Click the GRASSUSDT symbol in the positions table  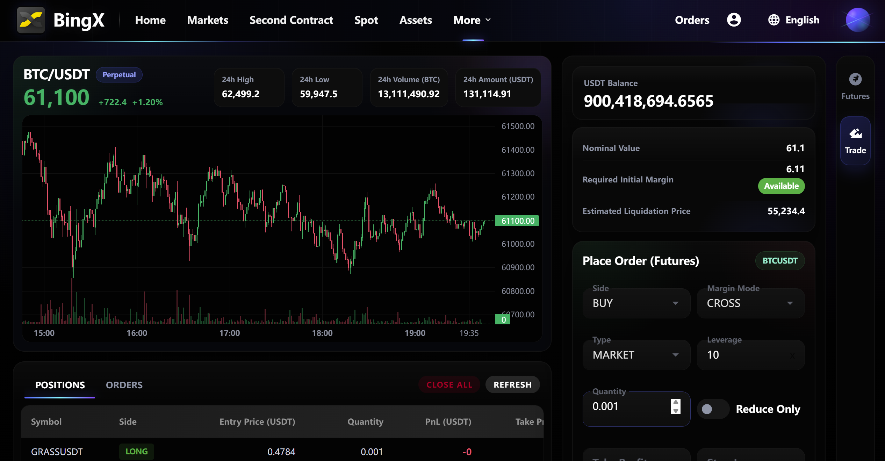coord(57,452)
